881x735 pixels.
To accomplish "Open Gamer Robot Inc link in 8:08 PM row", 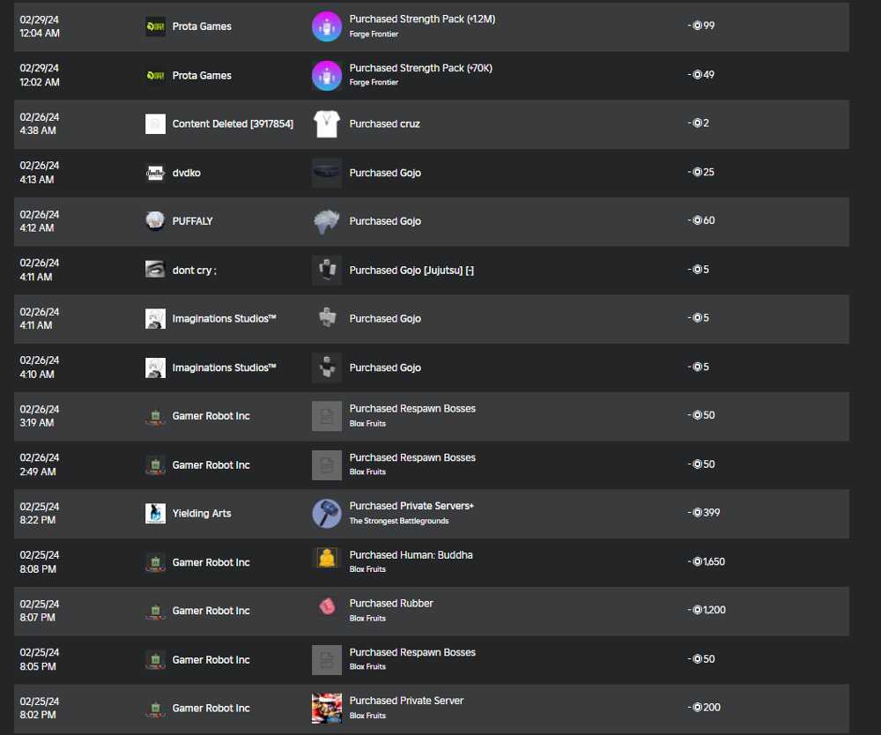I will (211, 562).
